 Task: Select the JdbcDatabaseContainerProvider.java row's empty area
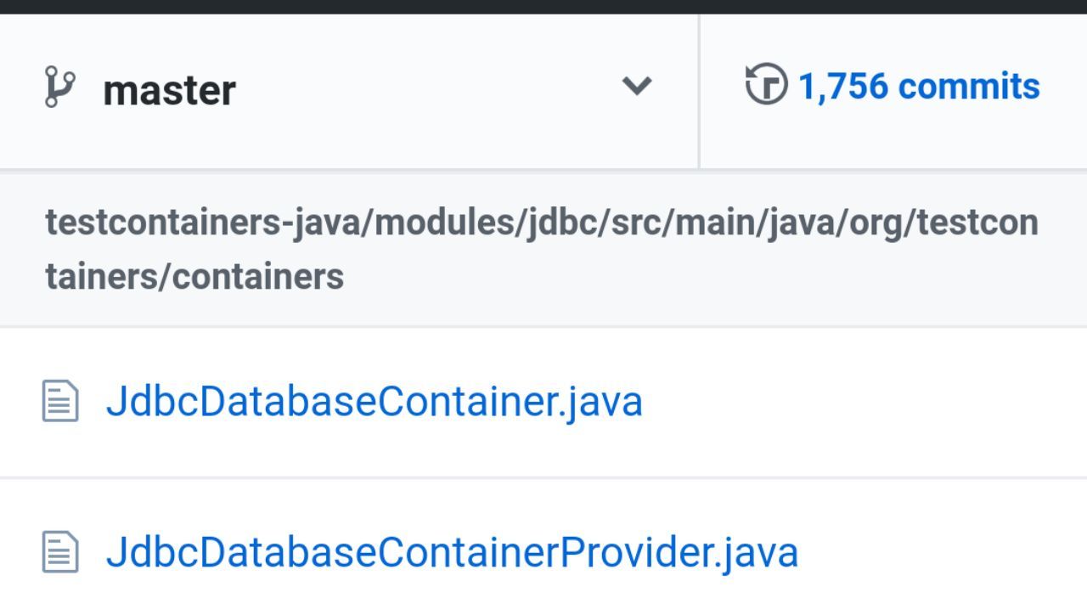(943, 552)
